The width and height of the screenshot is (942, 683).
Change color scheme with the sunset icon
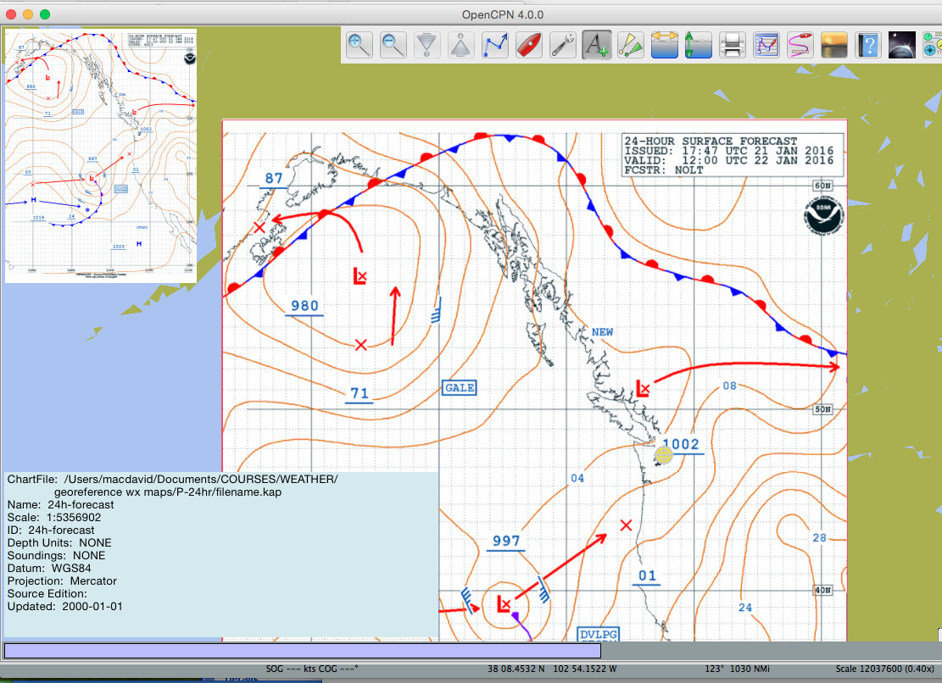833,45
